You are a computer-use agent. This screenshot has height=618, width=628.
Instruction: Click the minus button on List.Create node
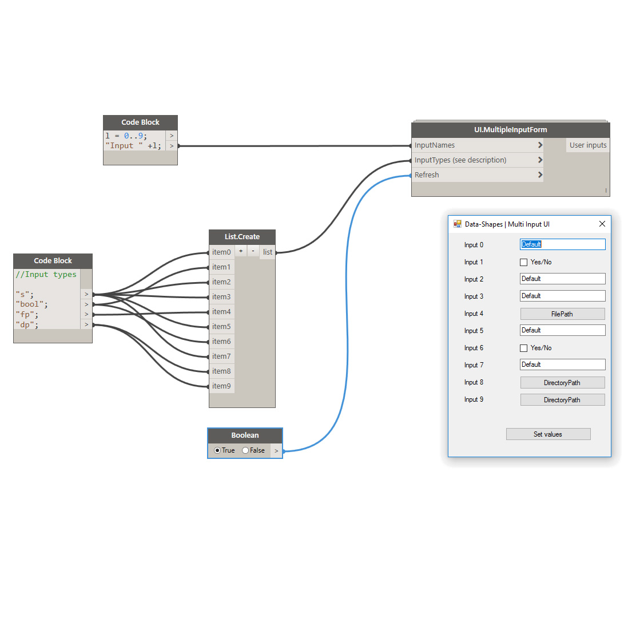(253, 251)
